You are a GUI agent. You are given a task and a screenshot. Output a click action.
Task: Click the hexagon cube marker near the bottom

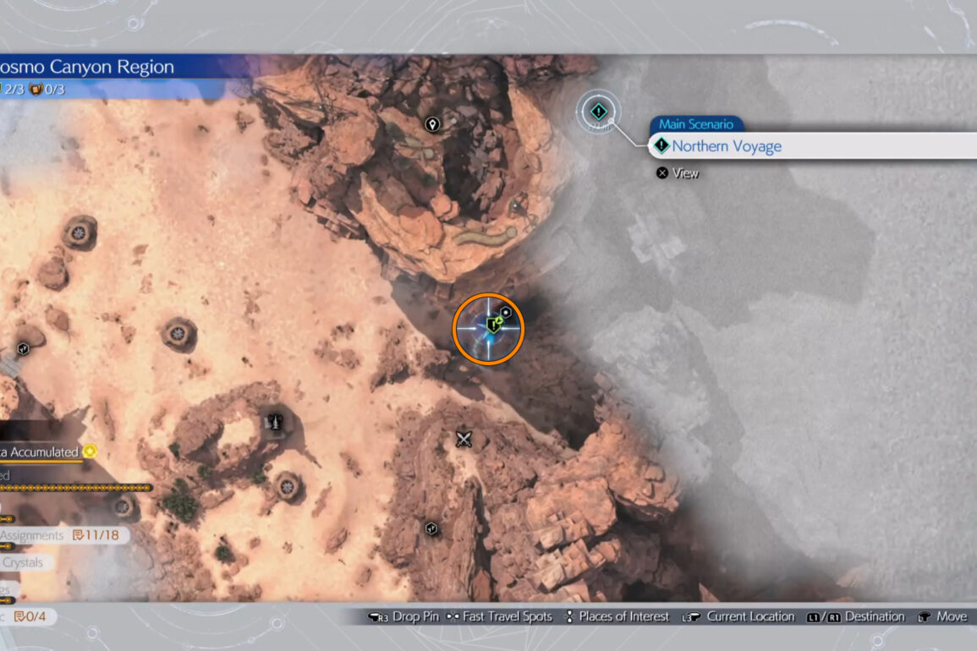point(432,528)
